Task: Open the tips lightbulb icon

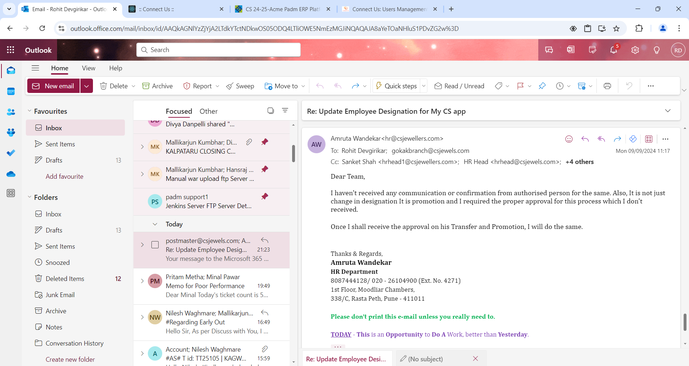Action: click(657, 50)
